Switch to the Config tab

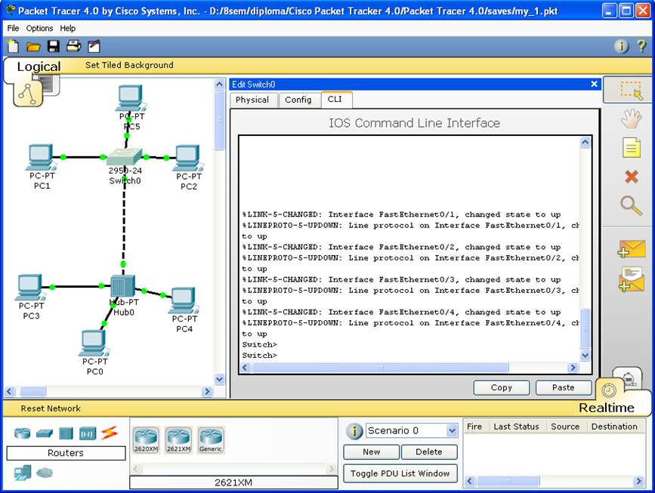298,100
